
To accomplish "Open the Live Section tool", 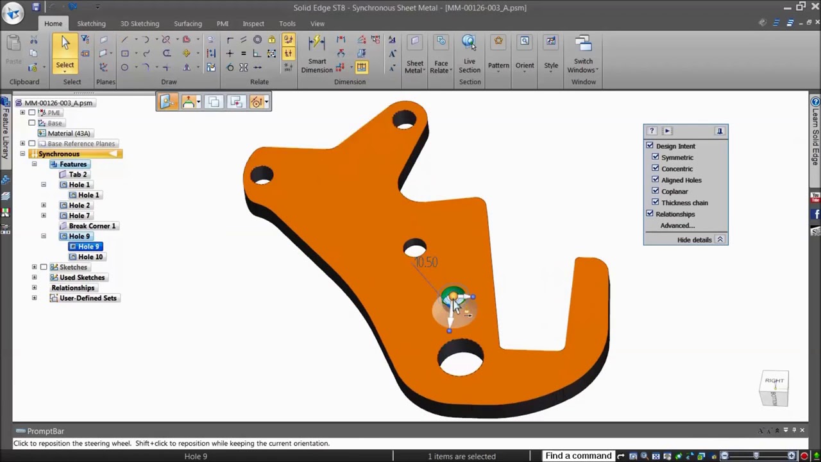I will (470, 55).
